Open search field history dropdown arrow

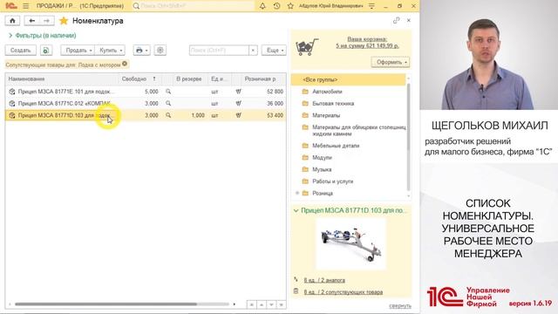[253, 51]
